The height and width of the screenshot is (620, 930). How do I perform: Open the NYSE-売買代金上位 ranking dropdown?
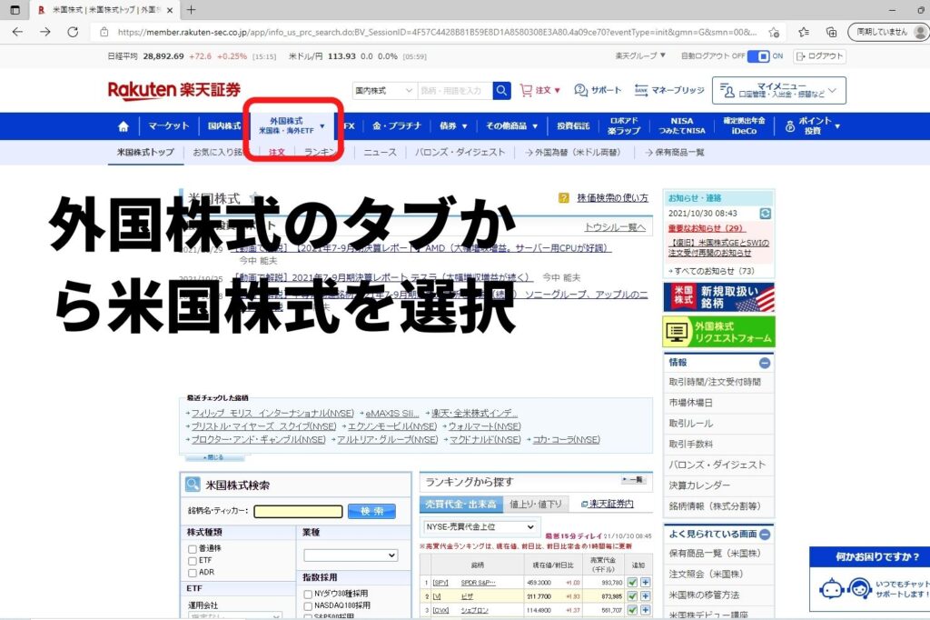(x=480, y=526)
